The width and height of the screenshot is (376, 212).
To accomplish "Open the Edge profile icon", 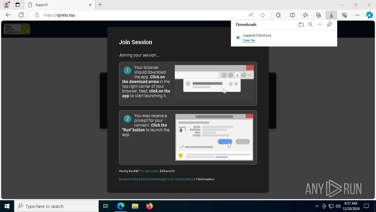I will [x=6, y=5].
